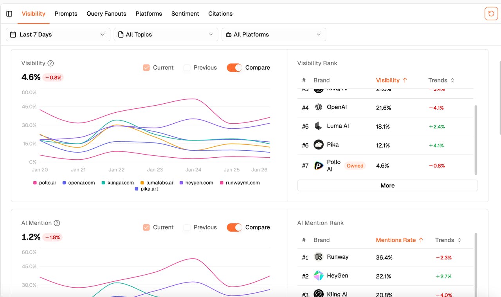Click the Pika brand logo
Viewport: 501px width, 297px height.
tap(319, 145)
